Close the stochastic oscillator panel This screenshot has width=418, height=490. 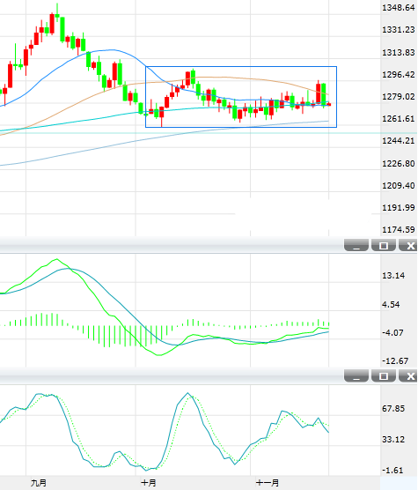pos(409,376)
